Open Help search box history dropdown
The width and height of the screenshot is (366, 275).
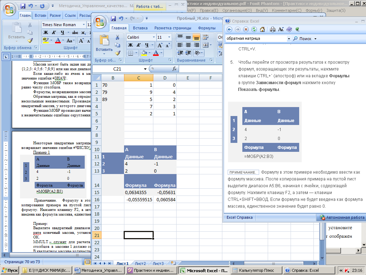coord(289,39)
